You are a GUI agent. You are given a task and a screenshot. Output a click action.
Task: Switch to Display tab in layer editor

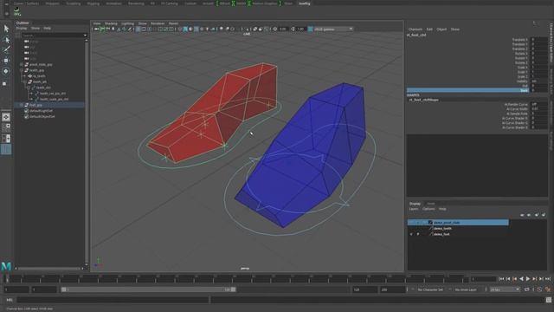415,204
